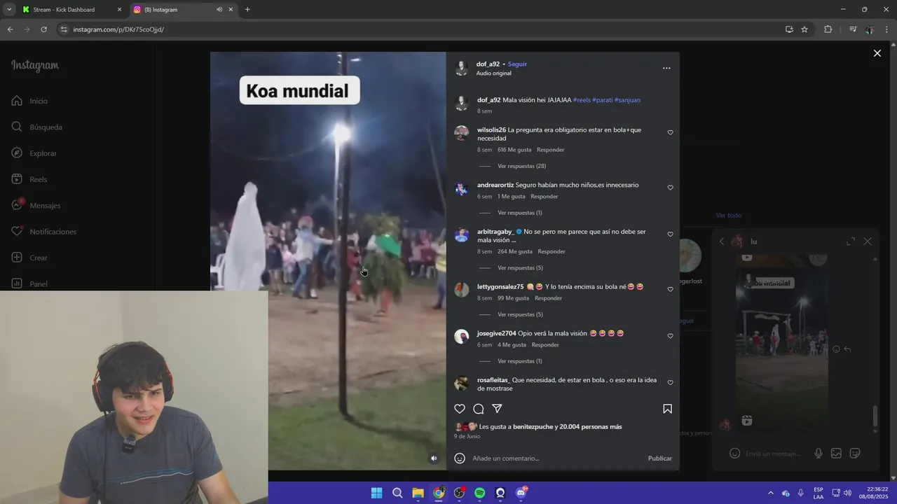Open Mensajes in the sidebar
The width and height of the screenshot is (897, 504).
[36, 205]
